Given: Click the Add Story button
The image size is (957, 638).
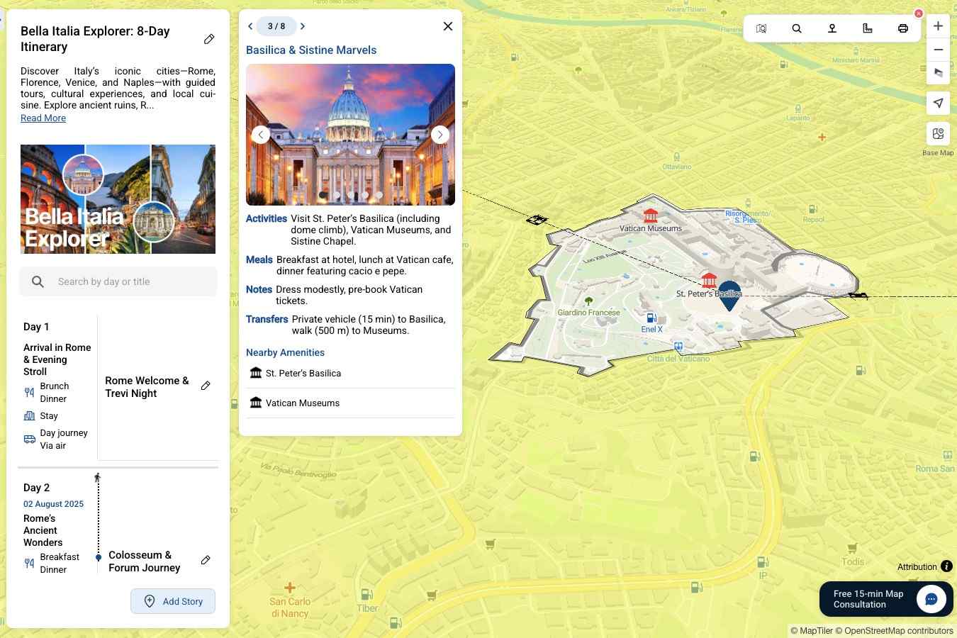Looking at the screenshot, I should (x=173, y=601).
